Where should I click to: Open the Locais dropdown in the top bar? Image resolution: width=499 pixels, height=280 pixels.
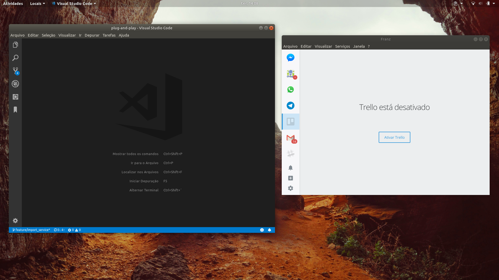coord(37,4)
